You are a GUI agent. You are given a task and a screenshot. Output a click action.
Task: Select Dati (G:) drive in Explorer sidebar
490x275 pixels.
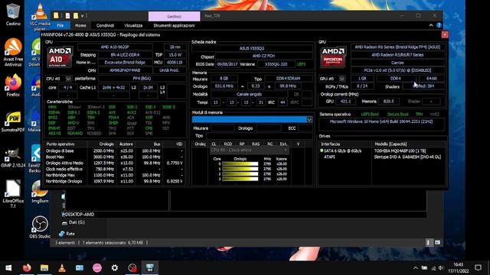[x=77, y=222]
